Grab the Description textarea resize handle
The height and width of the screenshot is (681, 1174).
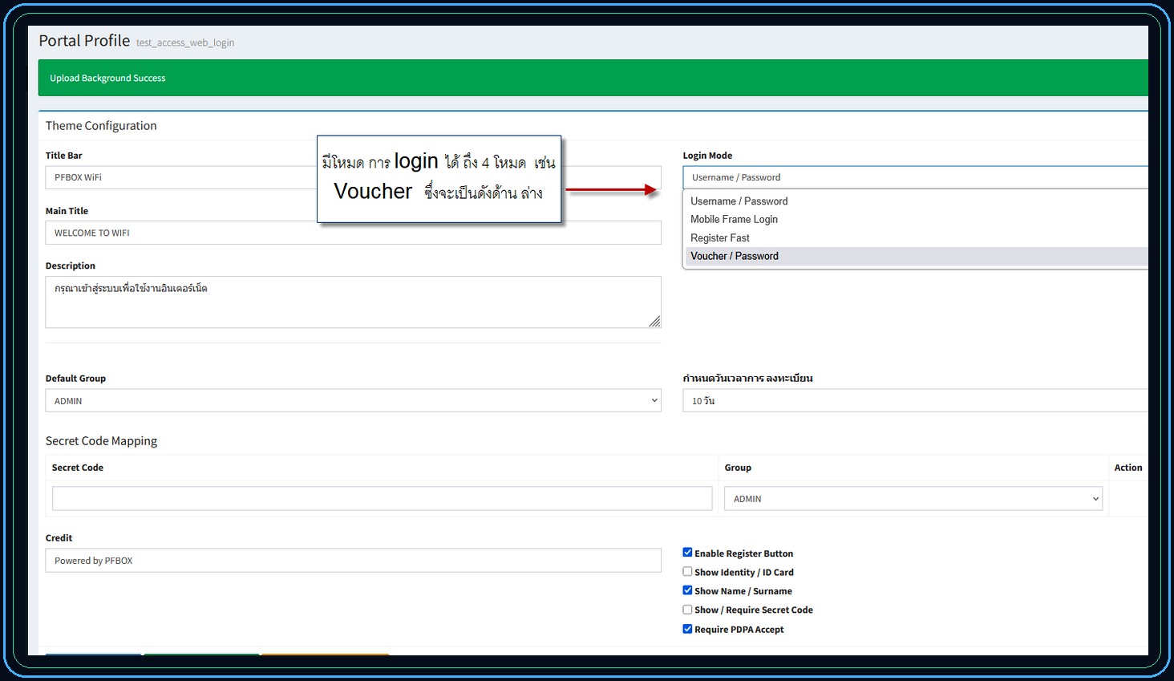coord(654,322)
